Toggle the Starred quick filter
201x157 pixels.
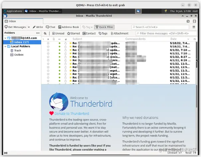73,33
